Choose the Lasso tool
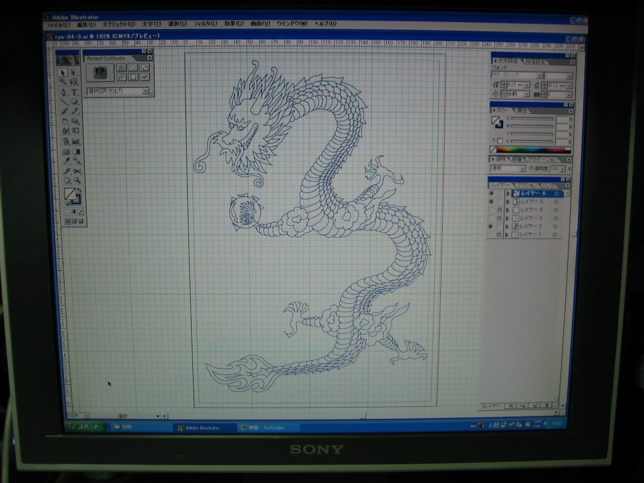This screenshot has height=483, width=644. pyautogui.click(x=74, y=82)
